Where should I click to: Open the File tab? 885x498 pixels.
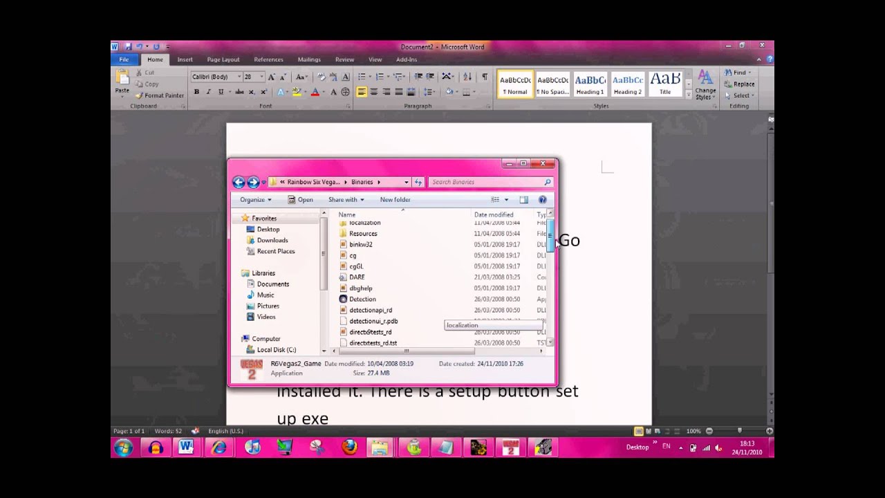click(124, 59)
